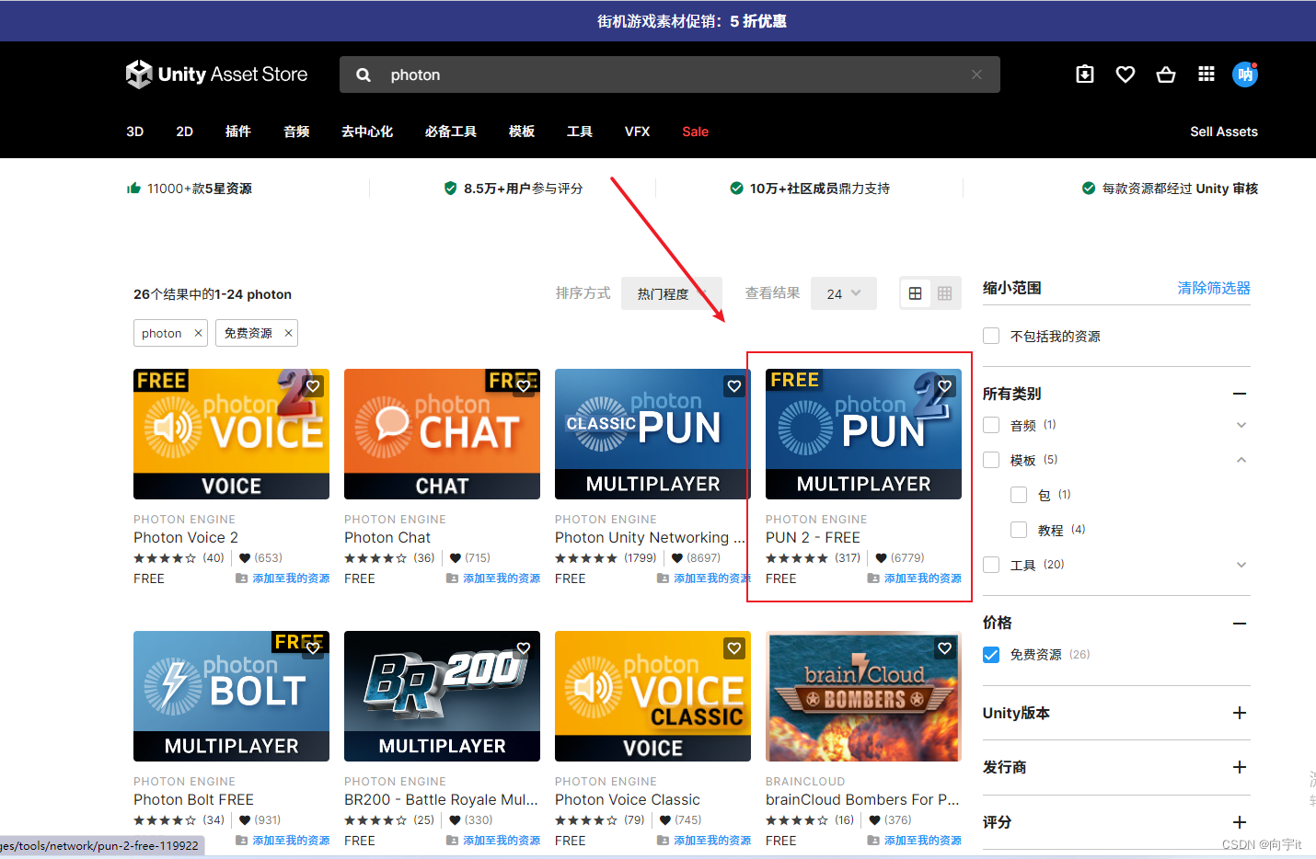This screenshot has width=1316, height=859.
Task: Open the 排序方式 热门程度 dropdown
Action: [x=672, y=293]
